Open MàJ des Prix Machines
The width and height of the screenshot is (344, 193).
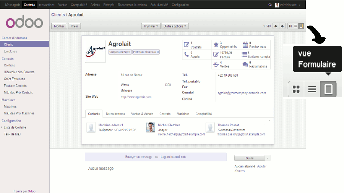tap(19, 113)
